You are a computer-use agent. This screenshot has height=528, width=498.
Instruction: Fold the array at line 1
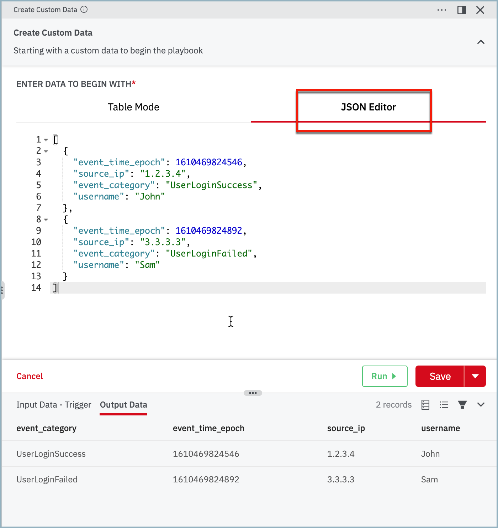click(46, 140)
